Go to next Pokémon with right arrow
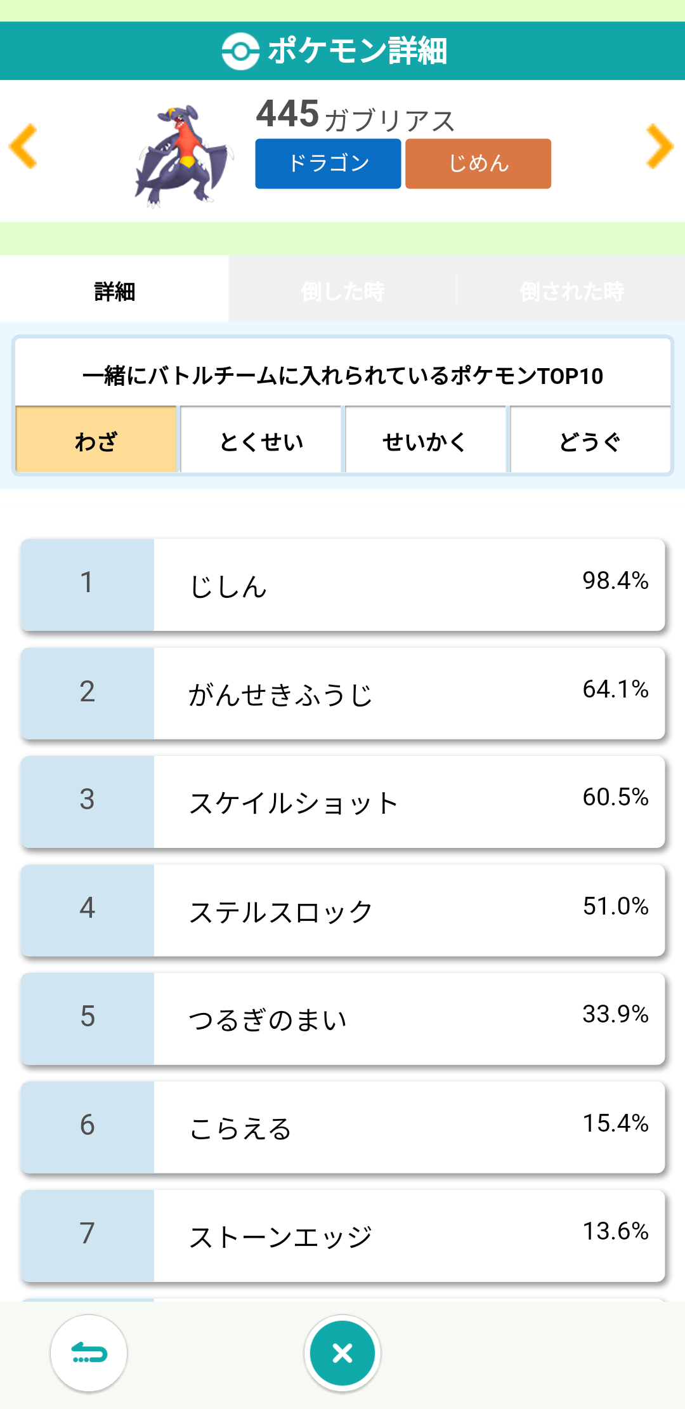 click(660, 147)
